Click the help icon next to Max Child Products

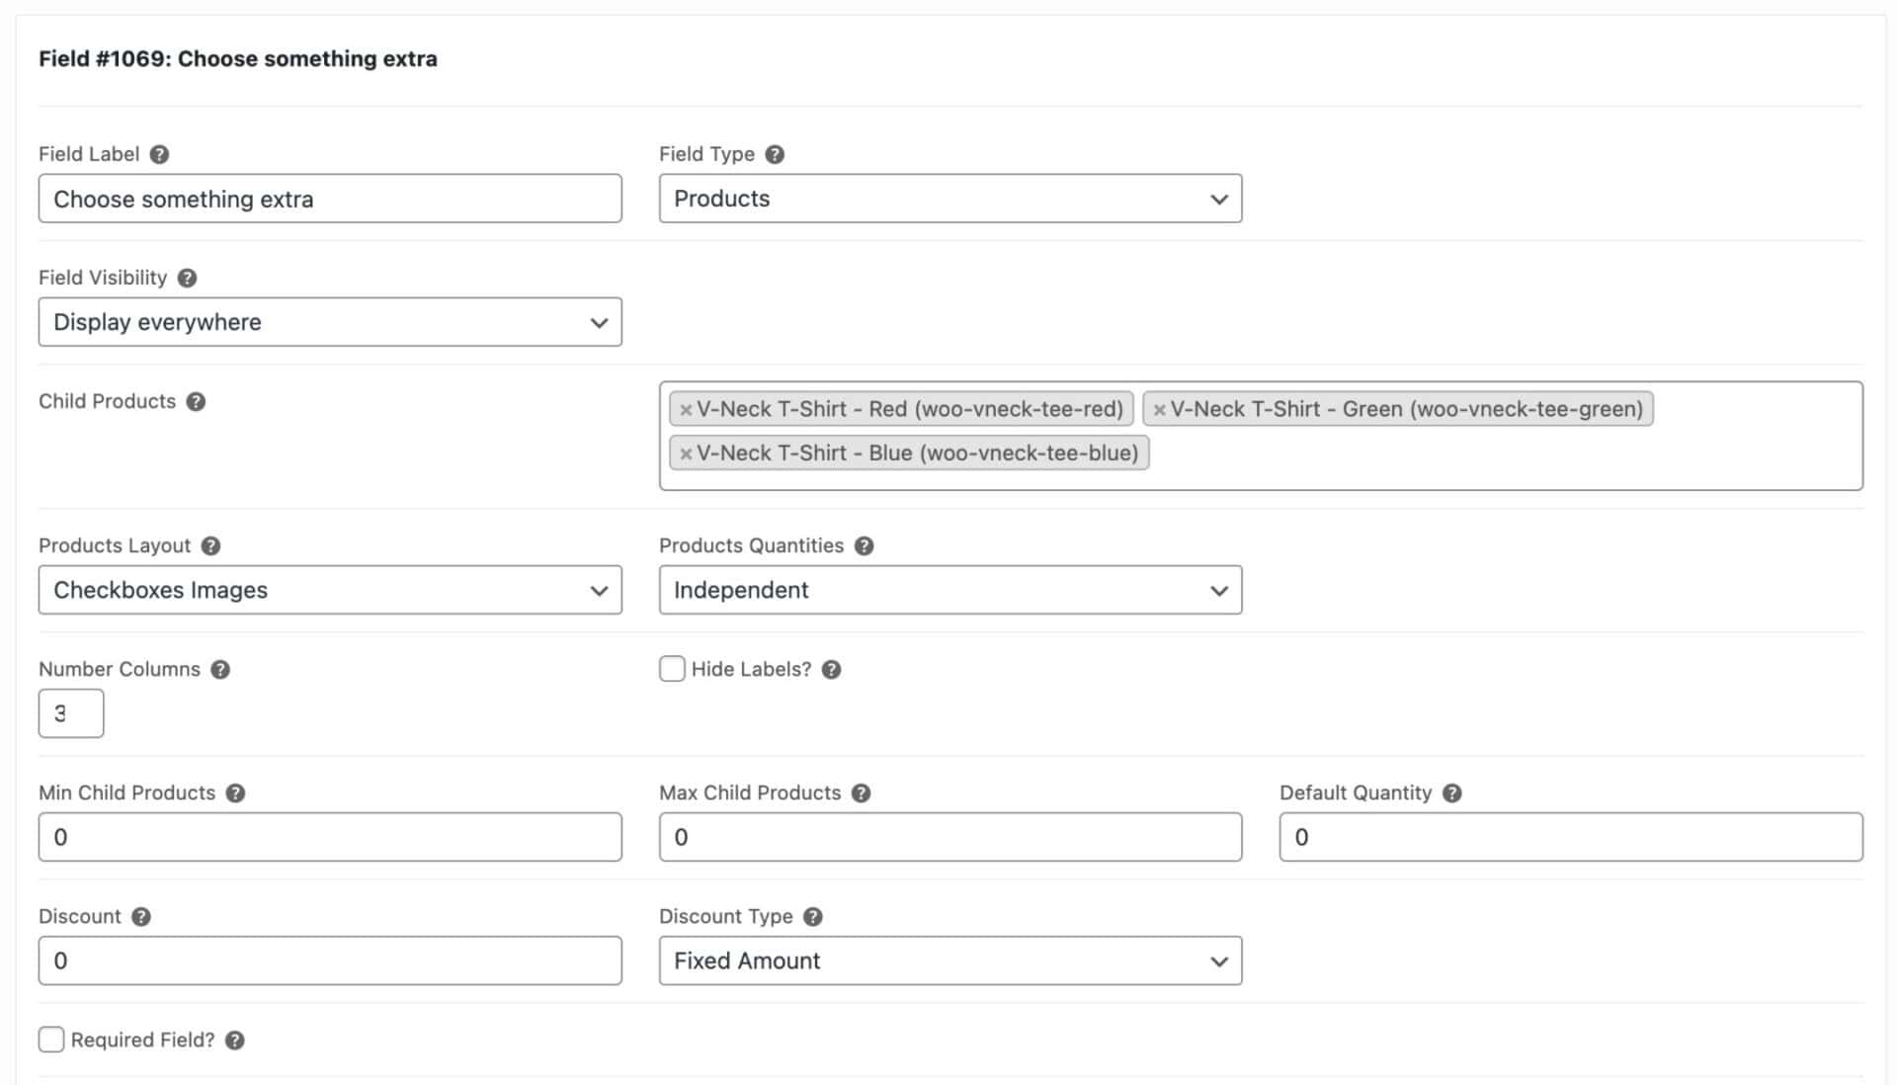(x=862, y=793)
